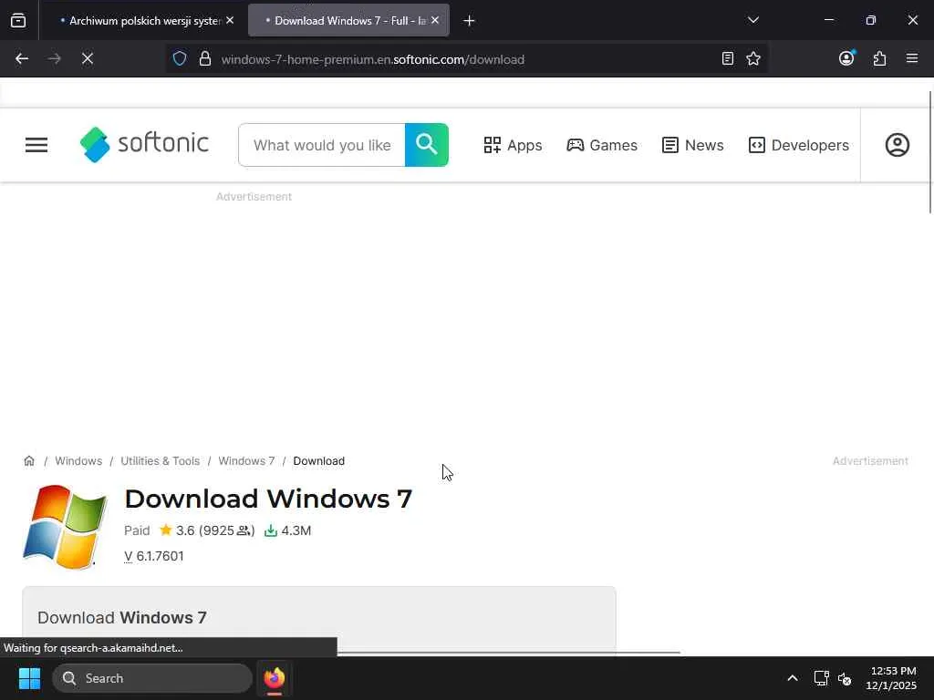Viewport: 934px width, 700px height.
Task: Click the Download Windows 7 heading
Action: pyautogui.click(x=268, y=499)
